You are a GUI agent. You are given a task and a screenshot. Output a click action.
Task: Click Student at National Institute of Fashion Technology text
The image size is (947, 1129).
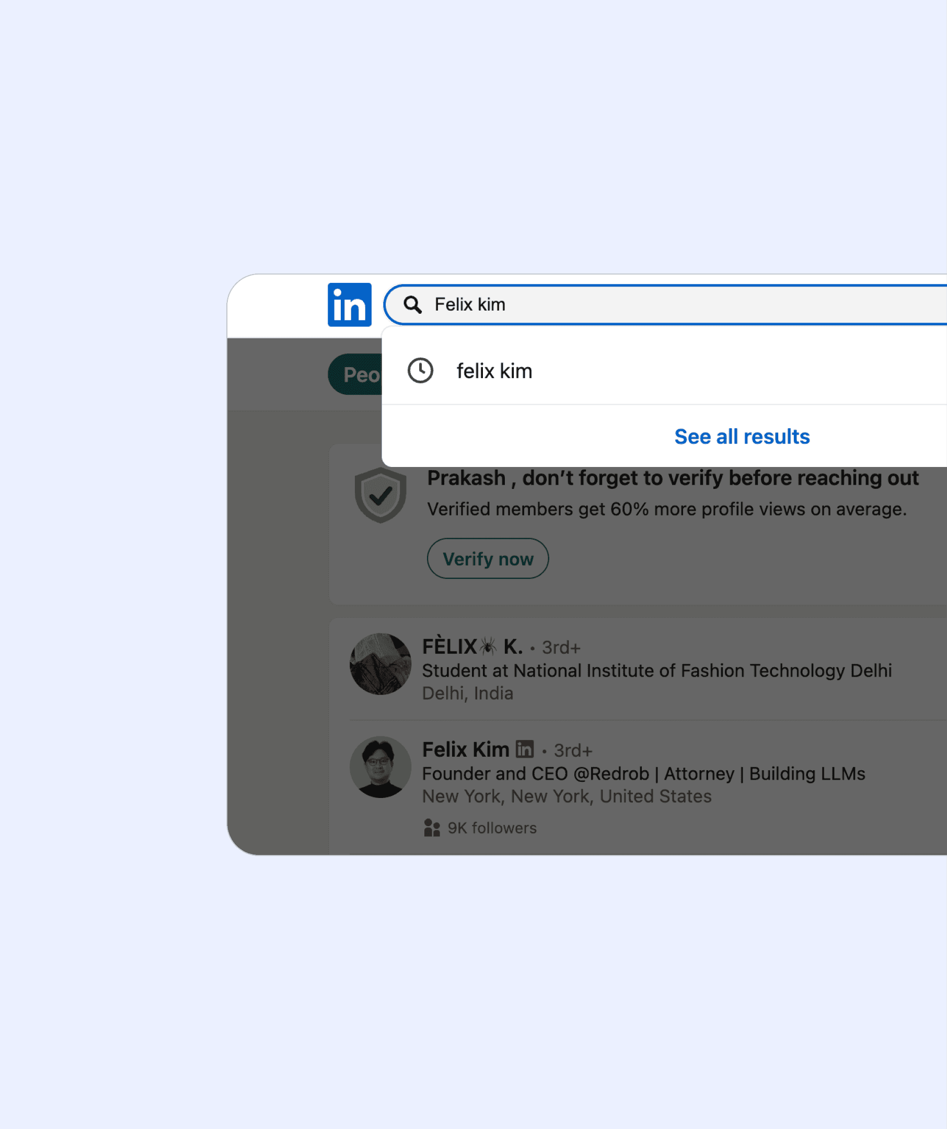click(656, 671)
